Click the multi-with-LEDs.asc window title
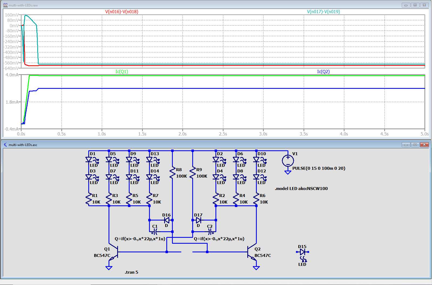 23,145
